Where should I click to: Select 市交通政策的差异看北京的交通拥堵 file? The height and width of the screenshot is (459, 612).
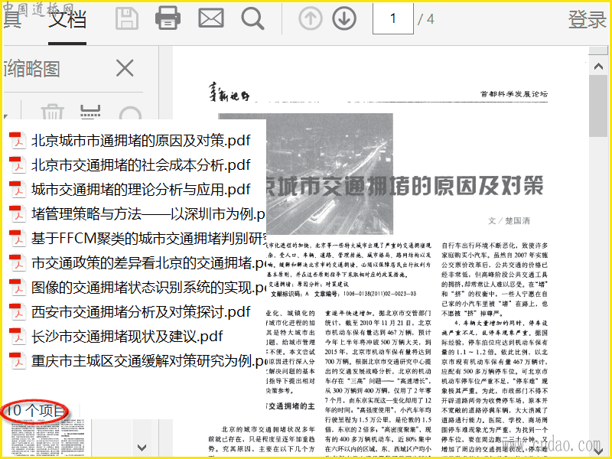(x=148, y=263)
